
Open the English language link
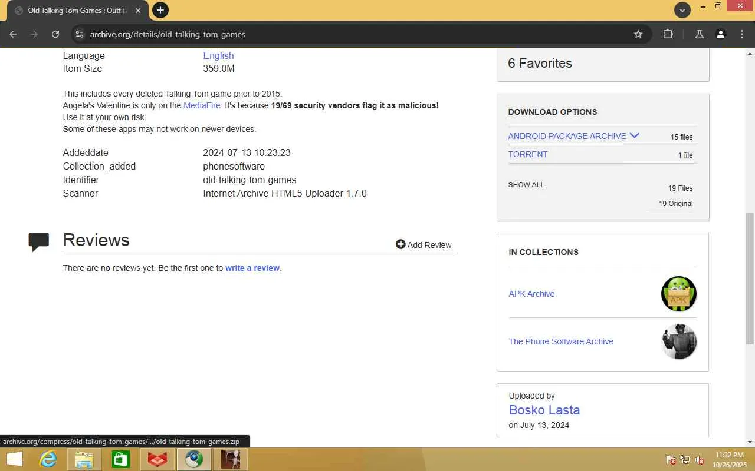tap(218, 55)
